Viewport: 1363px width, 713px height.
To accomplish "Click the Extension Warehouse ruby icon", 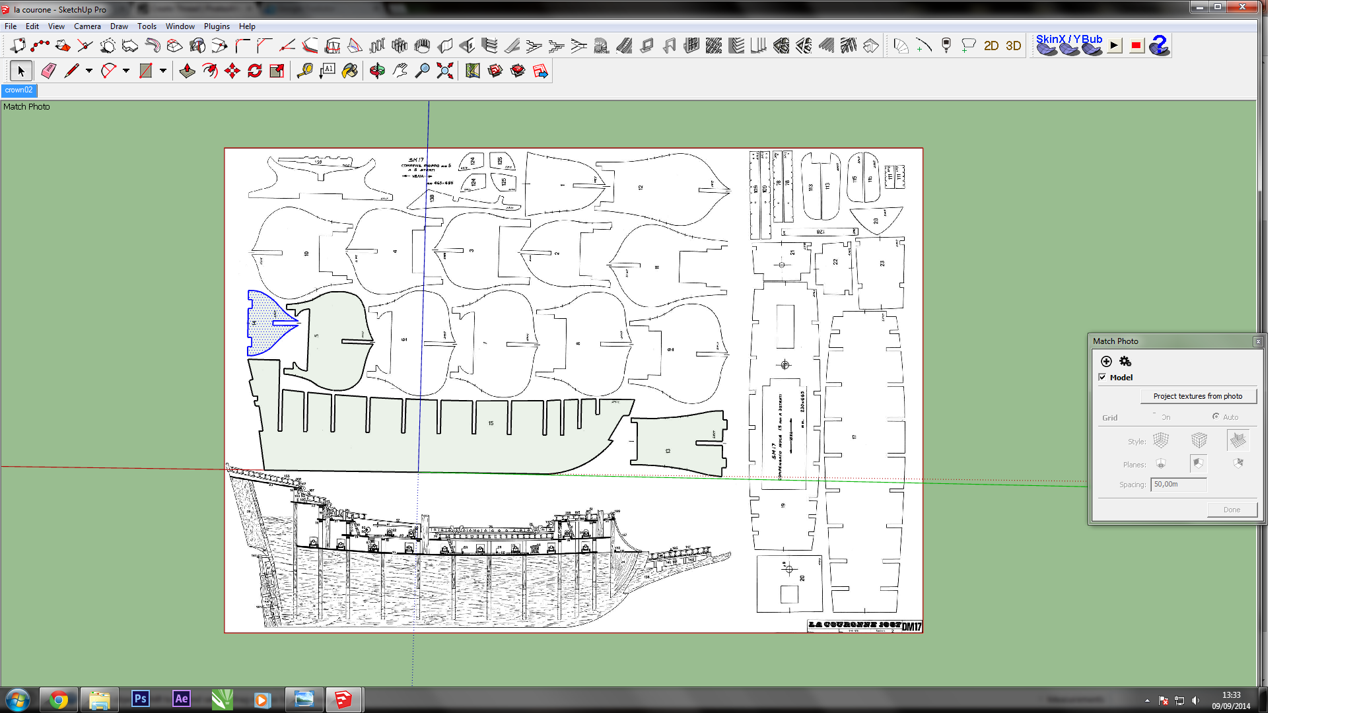I will coord(518,71).
